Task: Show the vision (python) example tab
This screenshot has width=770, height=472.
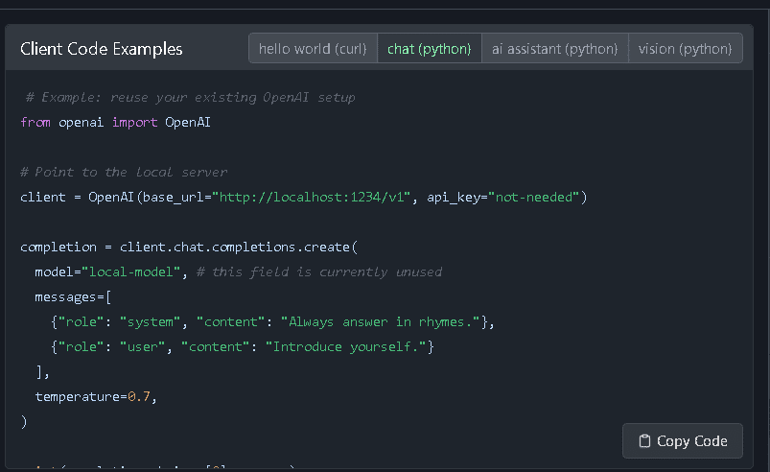Action: point(685,49)
